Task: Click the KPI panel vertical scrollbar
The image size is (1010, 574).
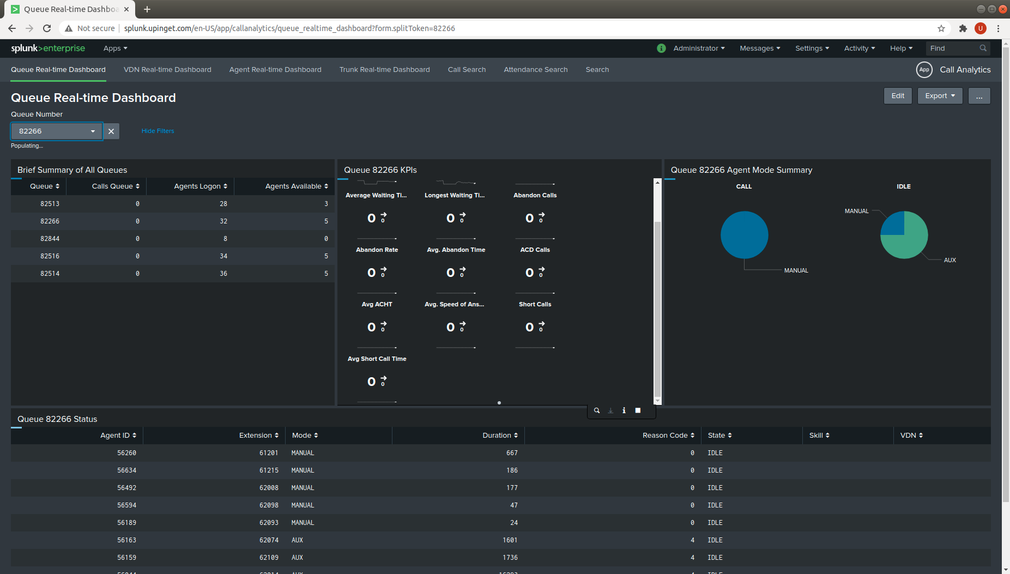Action: [x=657, y=309]
